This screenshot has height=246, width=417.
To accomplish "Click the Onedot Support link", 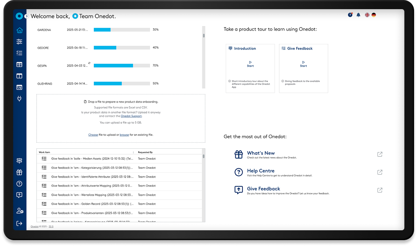I will point(131,116).
